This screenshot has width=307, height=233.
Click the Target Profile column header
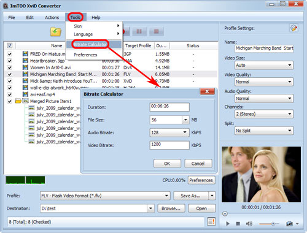(x=138, y=45)
